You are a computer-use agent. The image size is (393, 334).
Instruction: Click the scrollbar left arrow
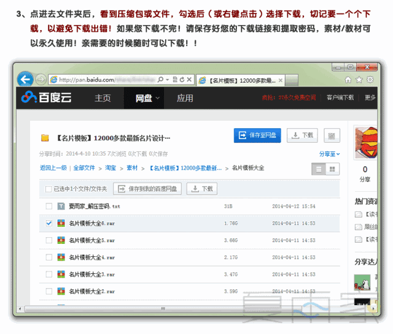[x=20, y=308]
